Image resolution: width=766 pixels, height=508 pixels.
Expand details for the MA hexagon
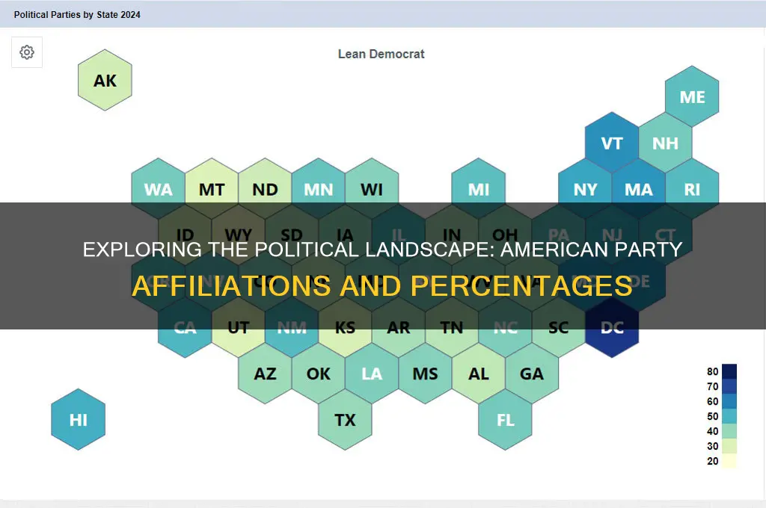[x=638, y=189]
